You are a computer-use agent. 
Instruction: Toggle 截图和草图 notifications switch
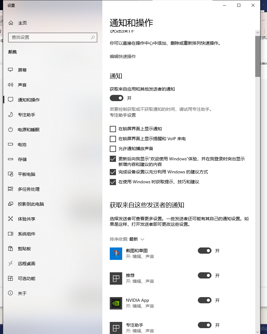(205, 251)
